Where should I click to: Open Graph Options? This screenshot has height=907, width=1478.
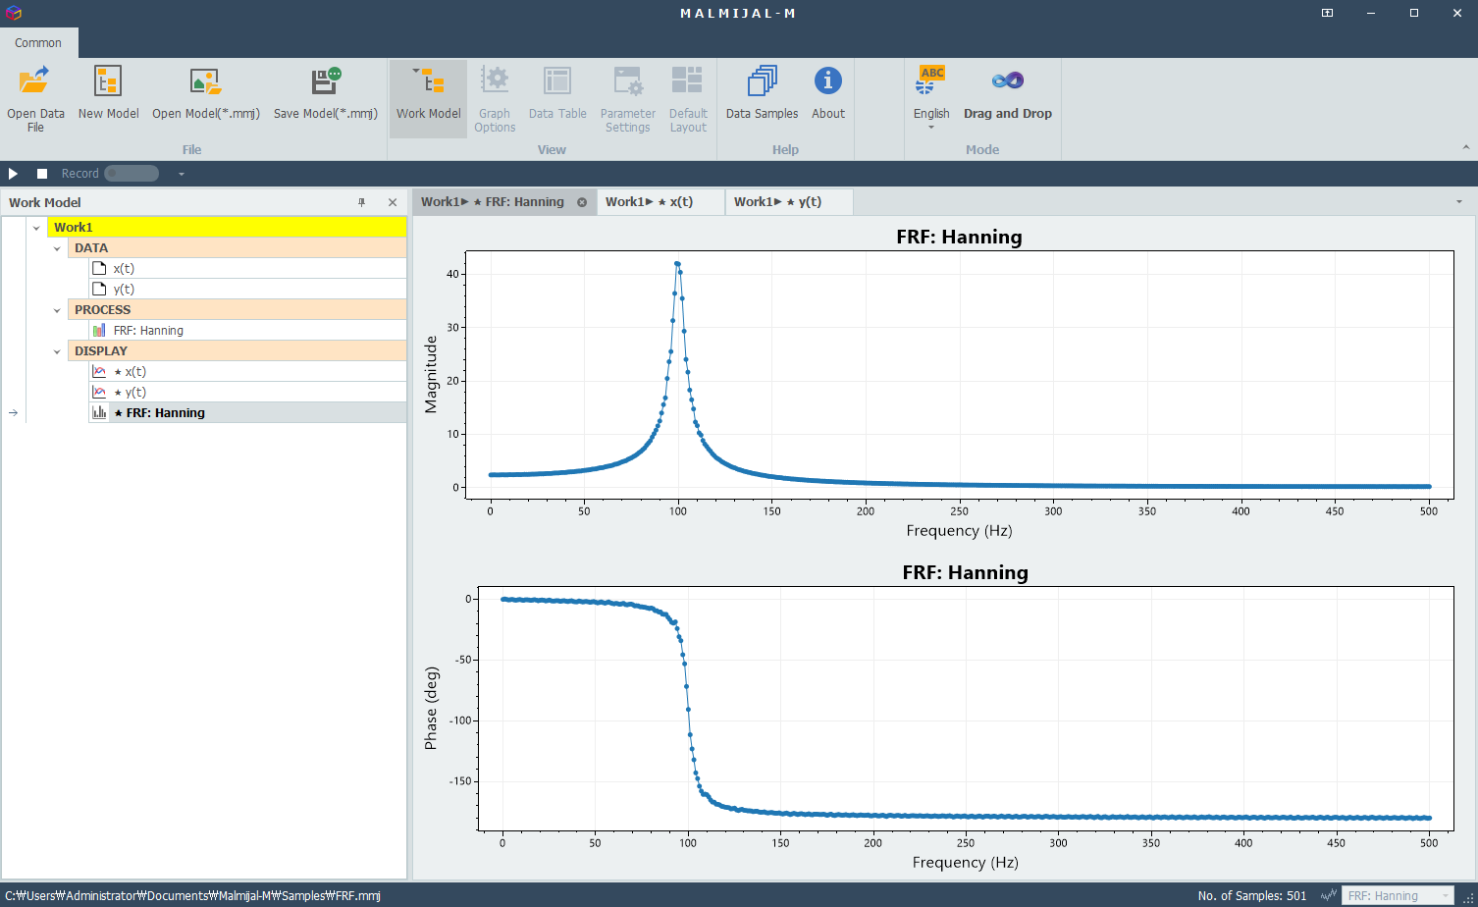click(495, 98)
